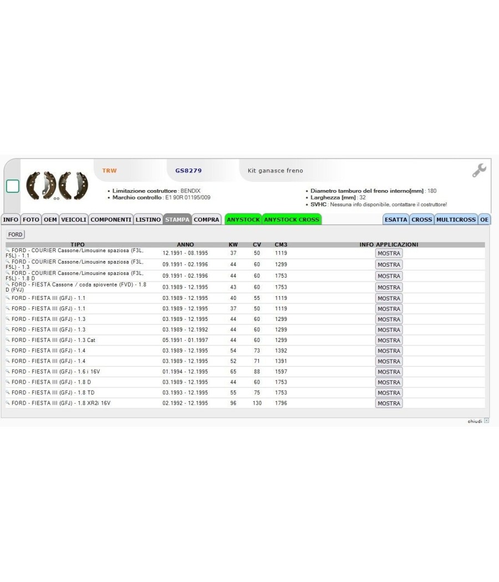This screenshot has width=499, height=582.
Task: Click the Marchio controllo E1 90R text
Action: point(161,197)
